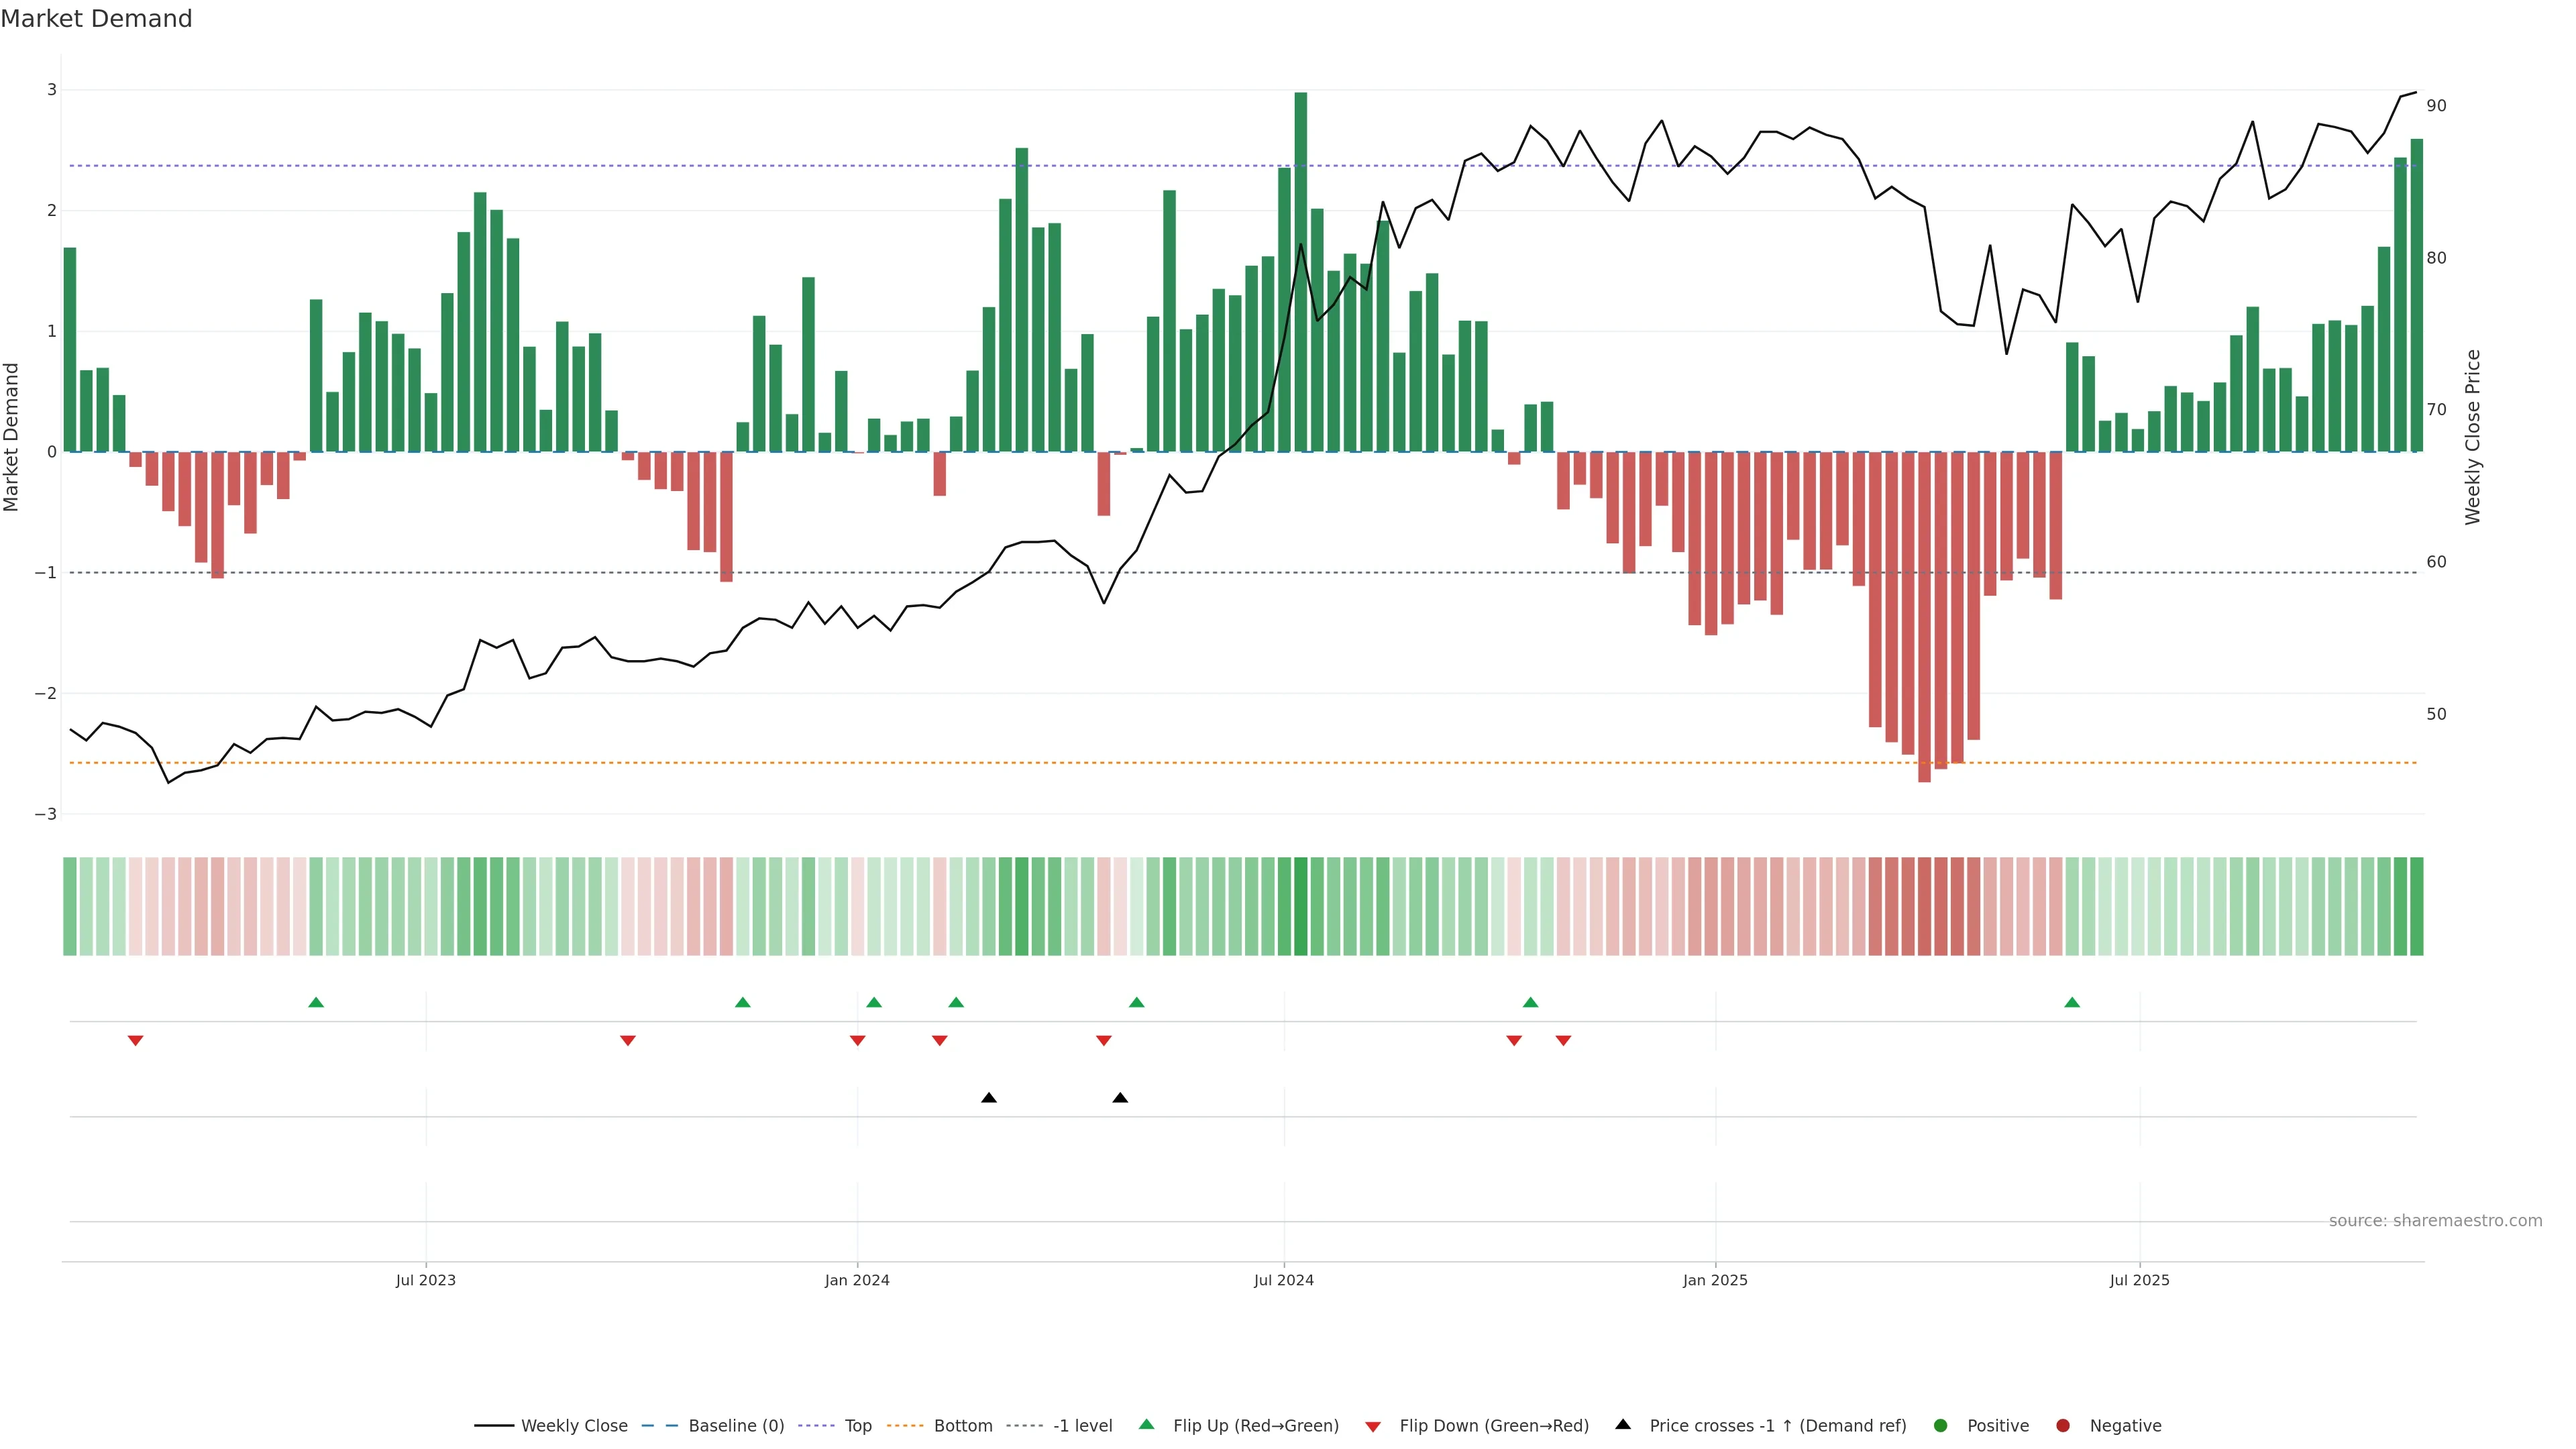Click Flip Down red triangle legend icon
The width and height of the screenshot is (2576, 1449).
(1373, 1427)
